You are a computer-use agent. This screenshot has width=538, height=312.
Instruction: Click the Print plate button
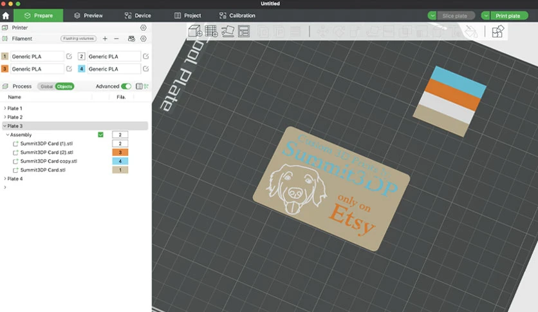(508, 16)
